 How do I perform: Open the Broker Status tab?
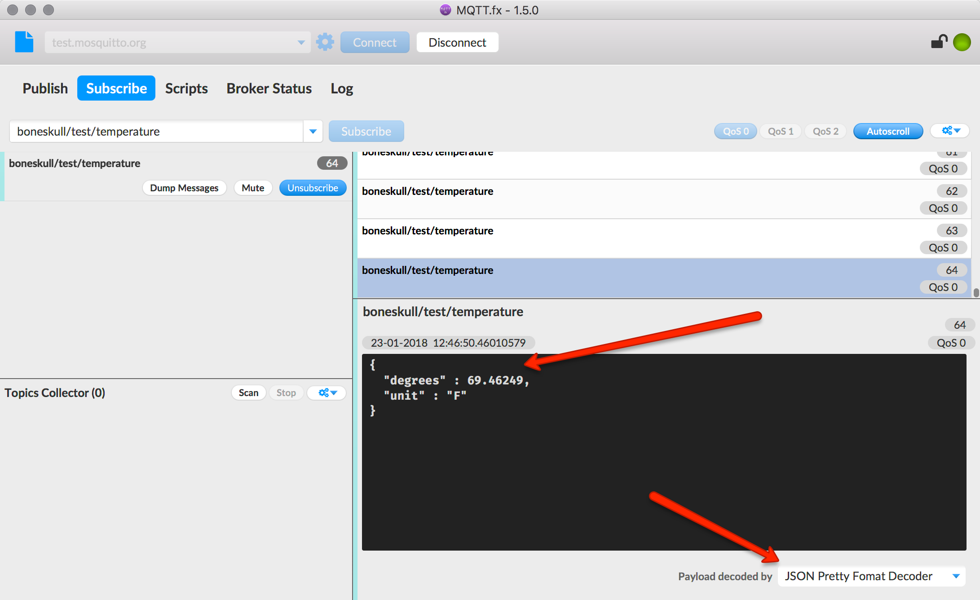point(269,88)
